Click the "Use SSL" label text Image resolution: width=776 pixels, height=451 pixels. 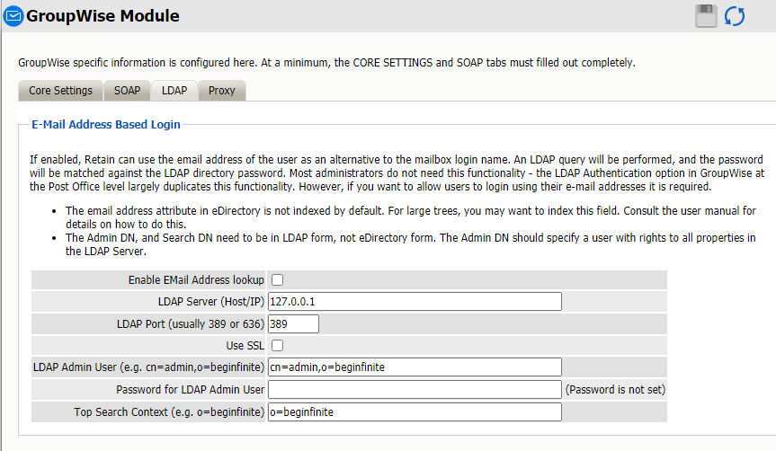click(245, 345)
